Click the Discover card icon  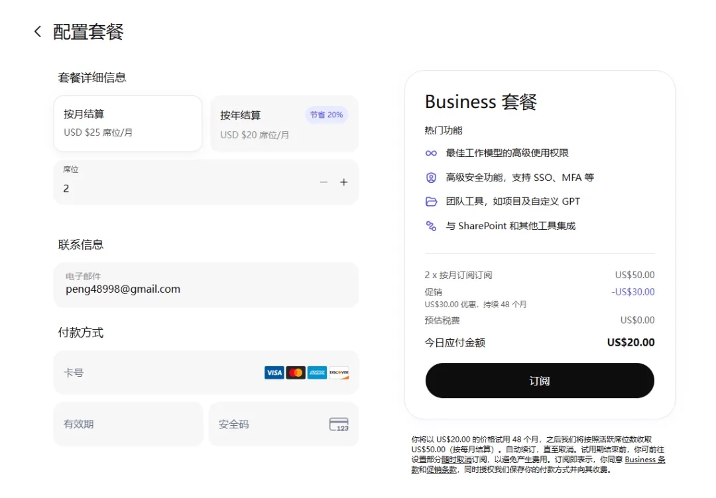[339, 373]
